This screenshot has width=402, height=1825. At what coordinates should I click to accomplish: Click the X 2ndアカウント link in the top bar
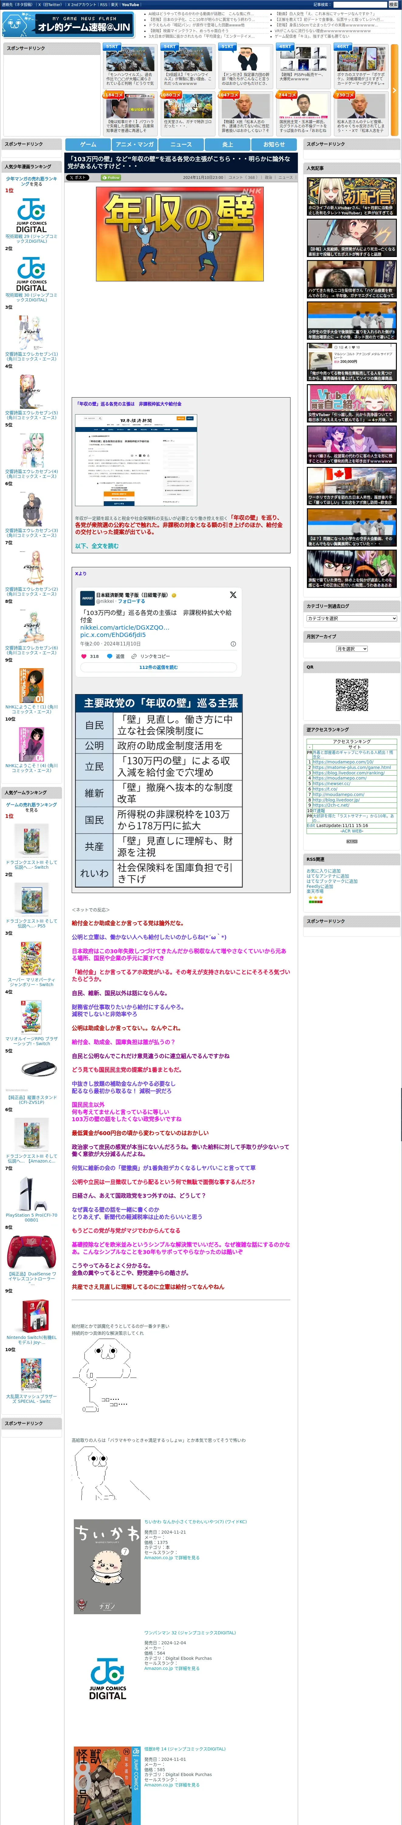81,4
